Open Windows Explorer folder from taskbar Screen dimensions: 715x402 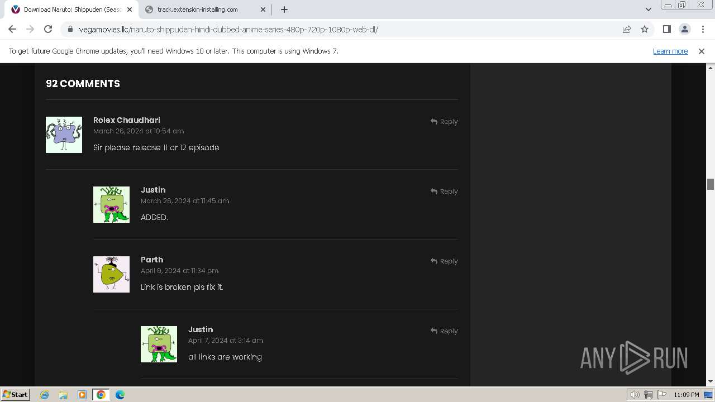pos(63,395)
